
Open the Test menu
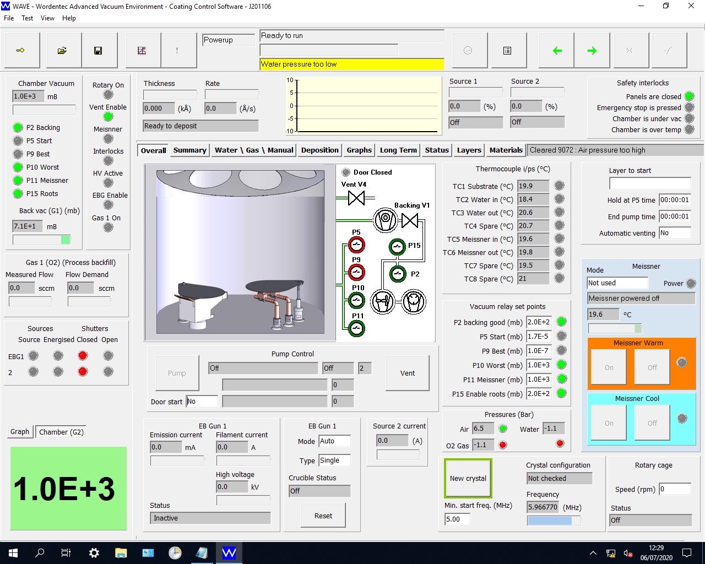pos(27,18)
